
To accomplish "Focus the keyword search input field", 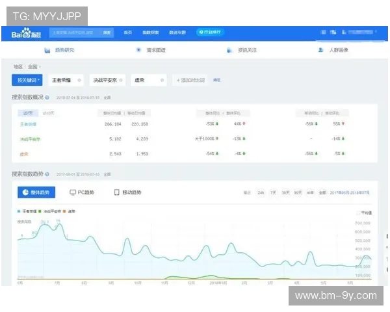I will [x=75, y=32].
